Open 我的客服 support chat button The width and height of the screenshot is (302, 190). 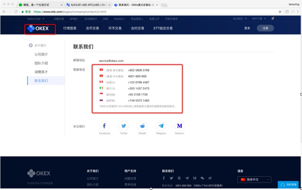tap(288, 185)
